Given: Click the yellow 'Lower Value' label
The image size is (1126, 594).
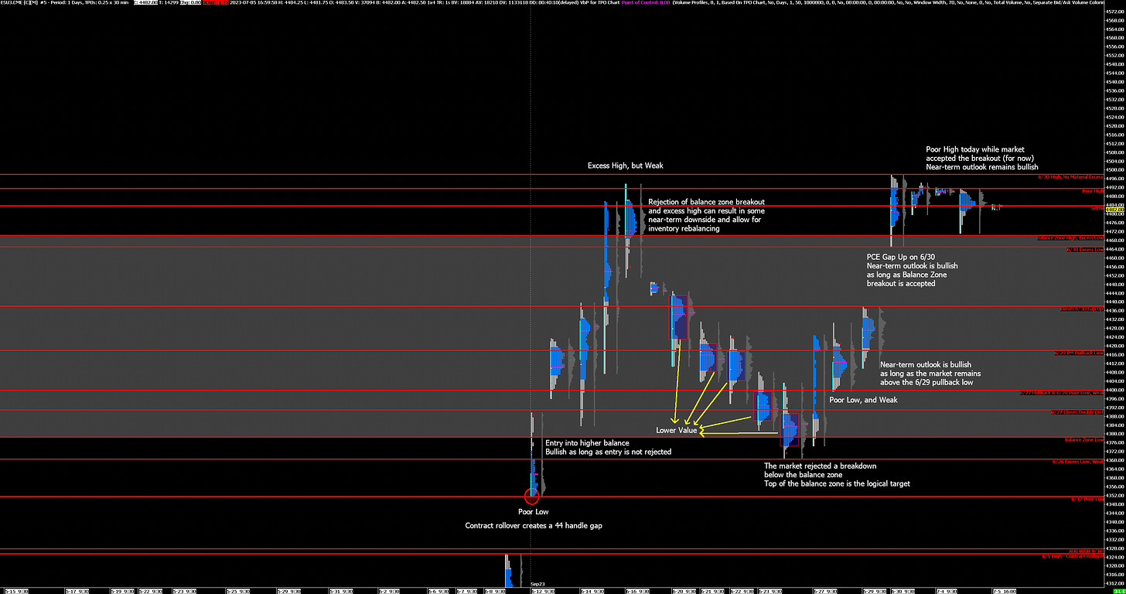Looking at the screenshot, I should pyautogui.click(x=677, y=429).
